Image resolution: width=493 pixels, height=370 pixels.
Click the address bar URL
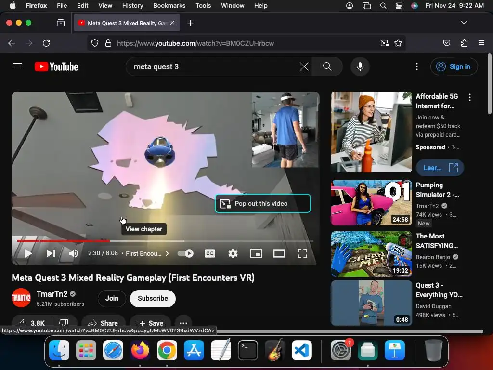click(195, 43)
